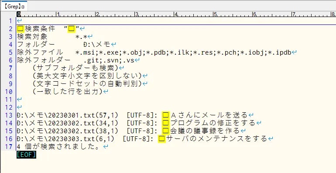Click the ruler at column mark 7
336x173 pixels.
294,14
